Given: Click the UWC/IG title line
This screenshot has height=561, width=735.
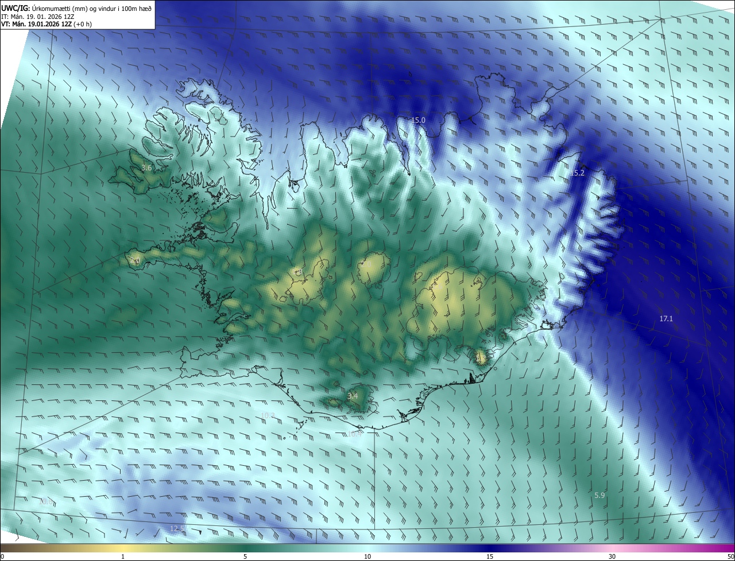Looking at the screenshot, I should pyautogui.click(x=76, y=7).
